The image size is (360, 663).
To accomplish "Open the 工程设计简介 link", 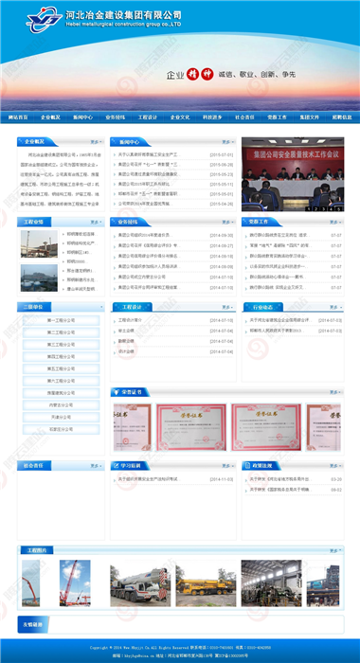I will coord(131,320).
